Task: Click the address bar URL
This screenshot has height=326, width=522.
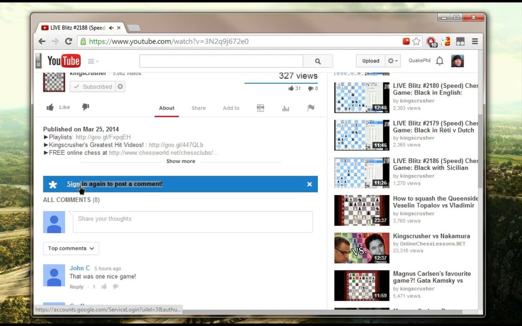Action: (169, 41)
